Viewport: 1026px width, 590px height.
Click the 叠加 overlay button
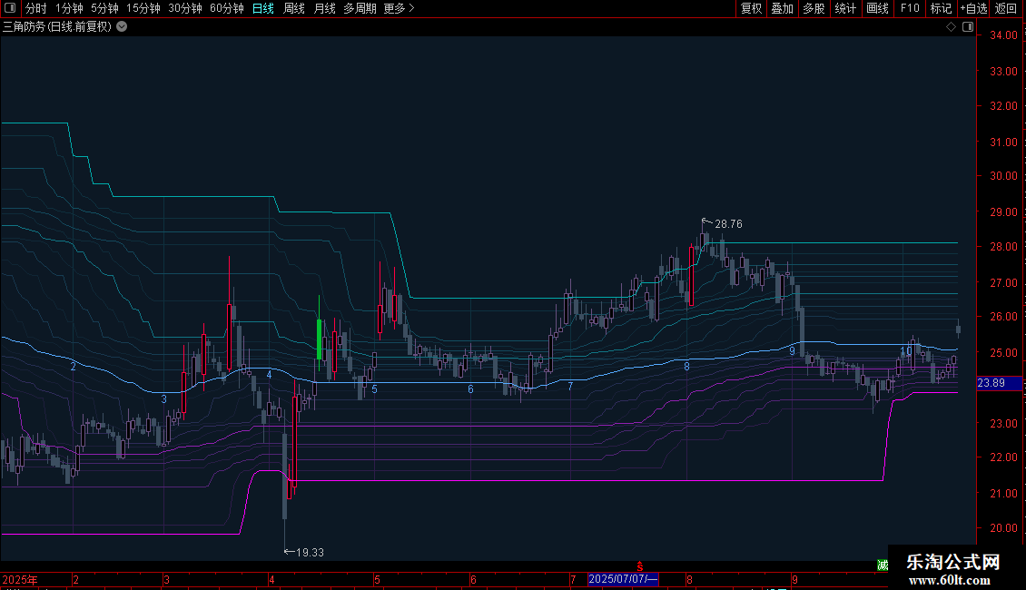(x=782, y=8)
